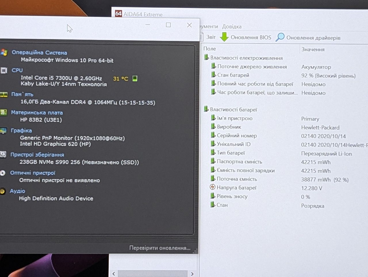Open the CPU section heading

click(x=17, y=70)
